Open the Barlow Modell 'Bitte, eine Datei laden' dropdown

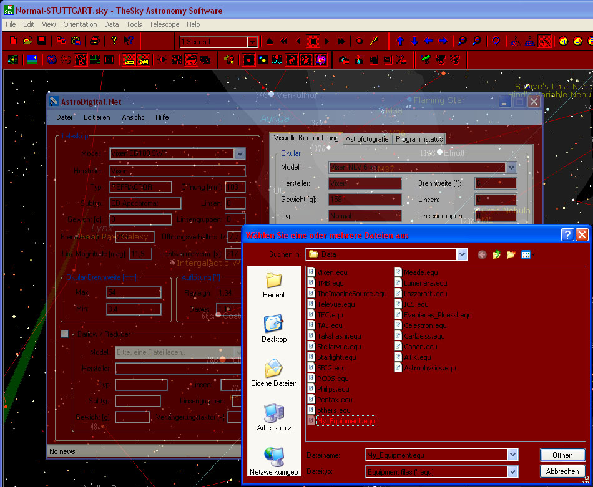click(178, 352)
